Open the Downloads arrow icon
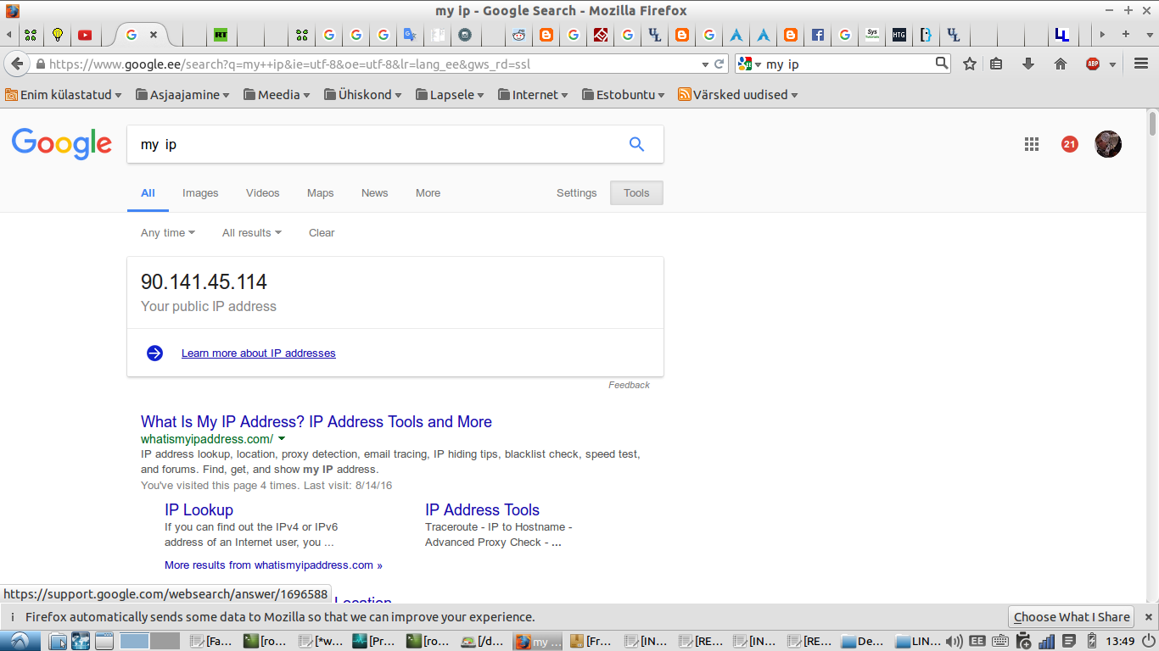This screenshot has width=1159, height=651. pyautogui.click(x=1028, y=64)
